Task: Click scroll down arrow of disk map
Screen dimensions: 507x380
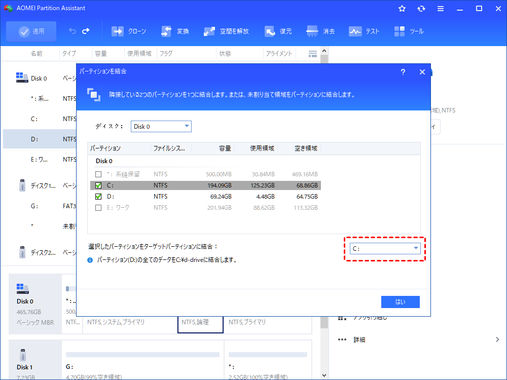Action: click(x=324, y=375)
